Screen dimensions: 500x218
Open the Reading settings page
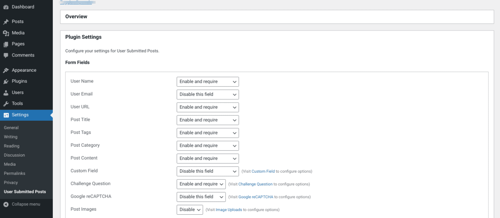[x=12, y=146]
